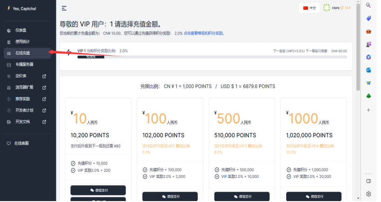This screenshot has width=381, height=202.
Task: Click the Yes, Captcha! logo
Action: (x=21, y=8)
